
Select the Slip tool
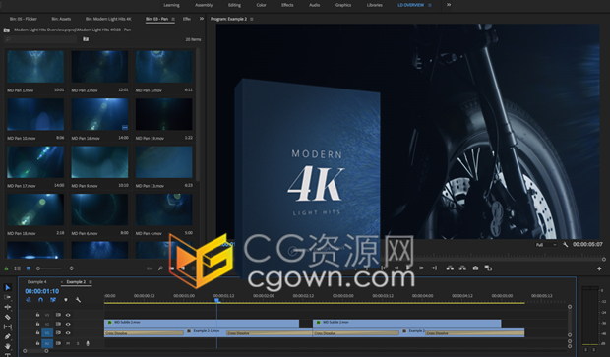point(8,327)
